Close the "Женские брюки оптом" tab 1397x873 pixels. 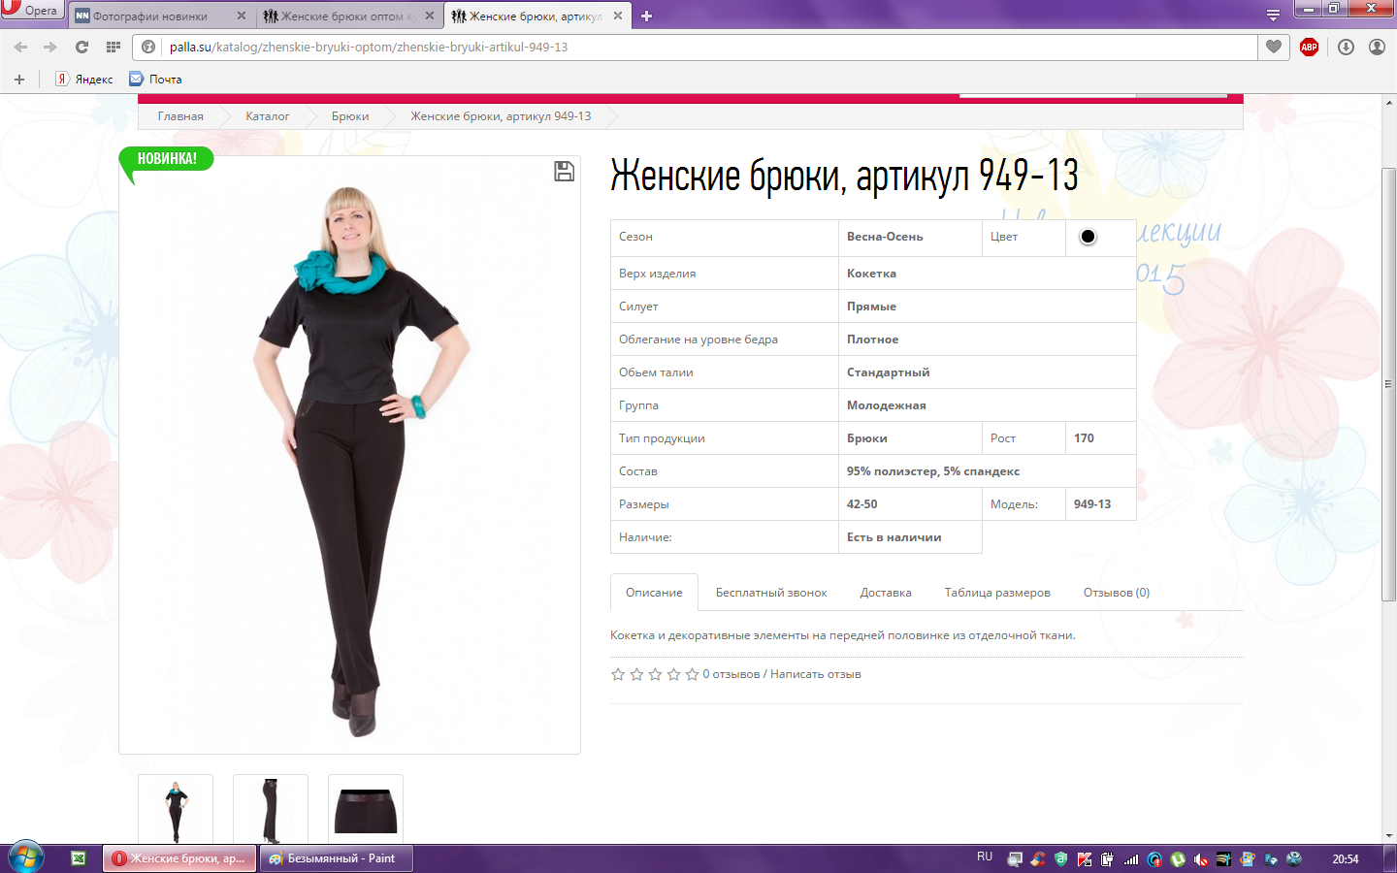pos(430,16)
